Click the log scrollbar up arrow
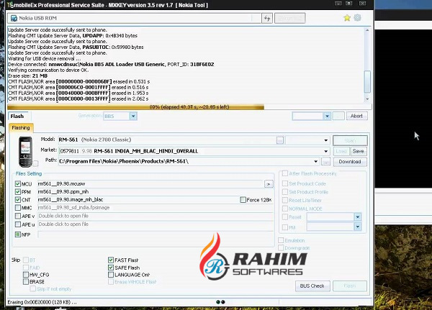 click(367, 30)
